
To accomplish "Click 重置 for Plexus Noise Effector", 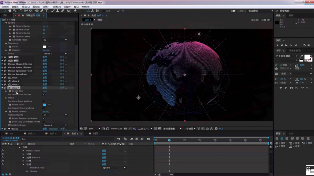I will pyautogui.click(x=44, y=68).
